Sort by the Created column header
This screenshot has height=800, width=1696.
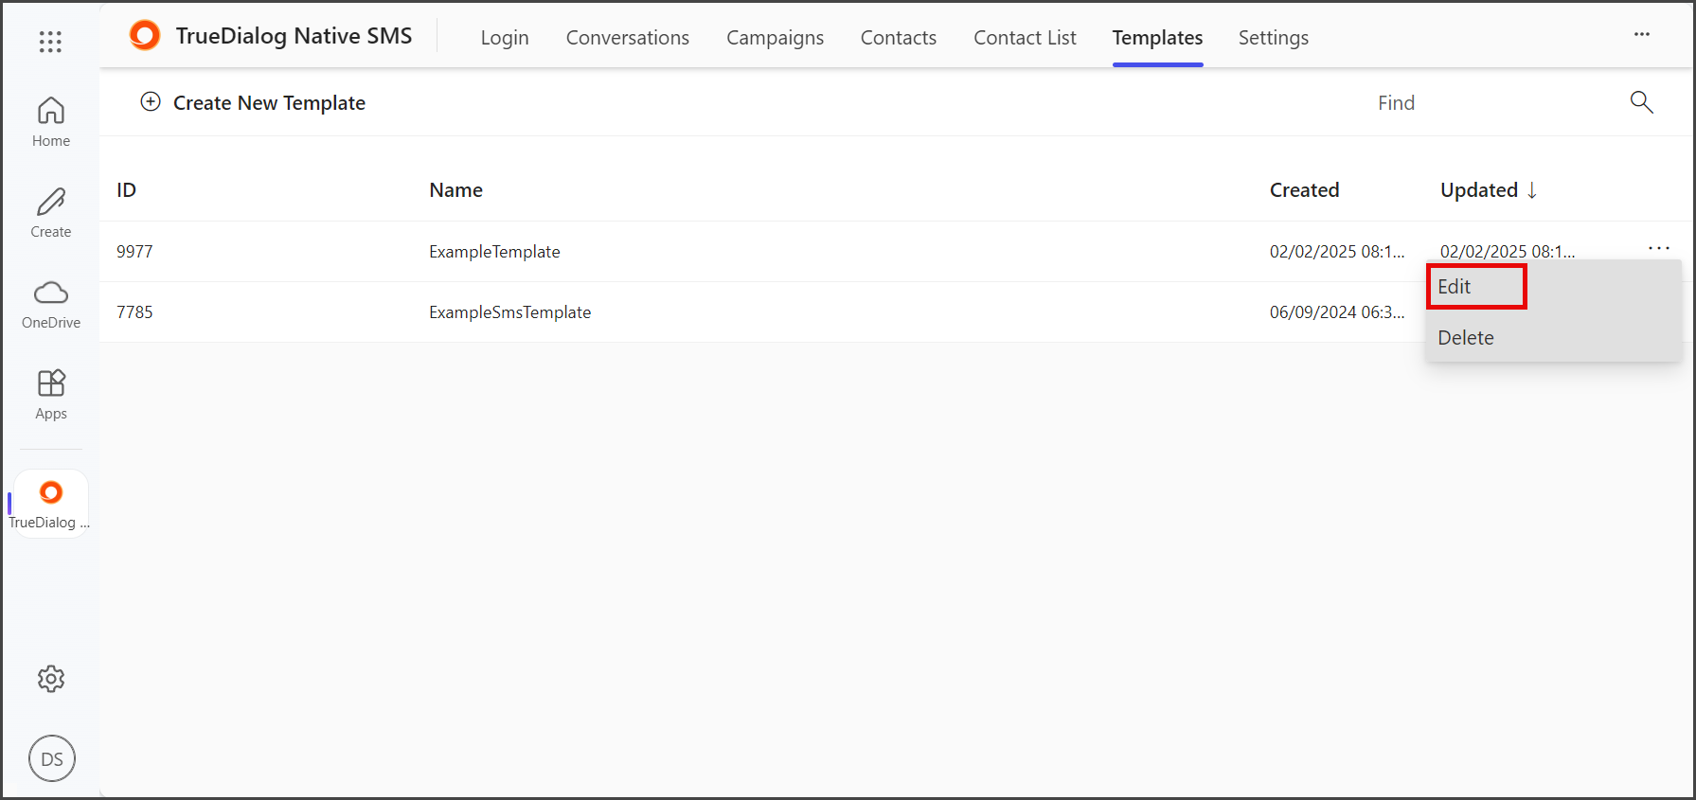(1304, 190)
